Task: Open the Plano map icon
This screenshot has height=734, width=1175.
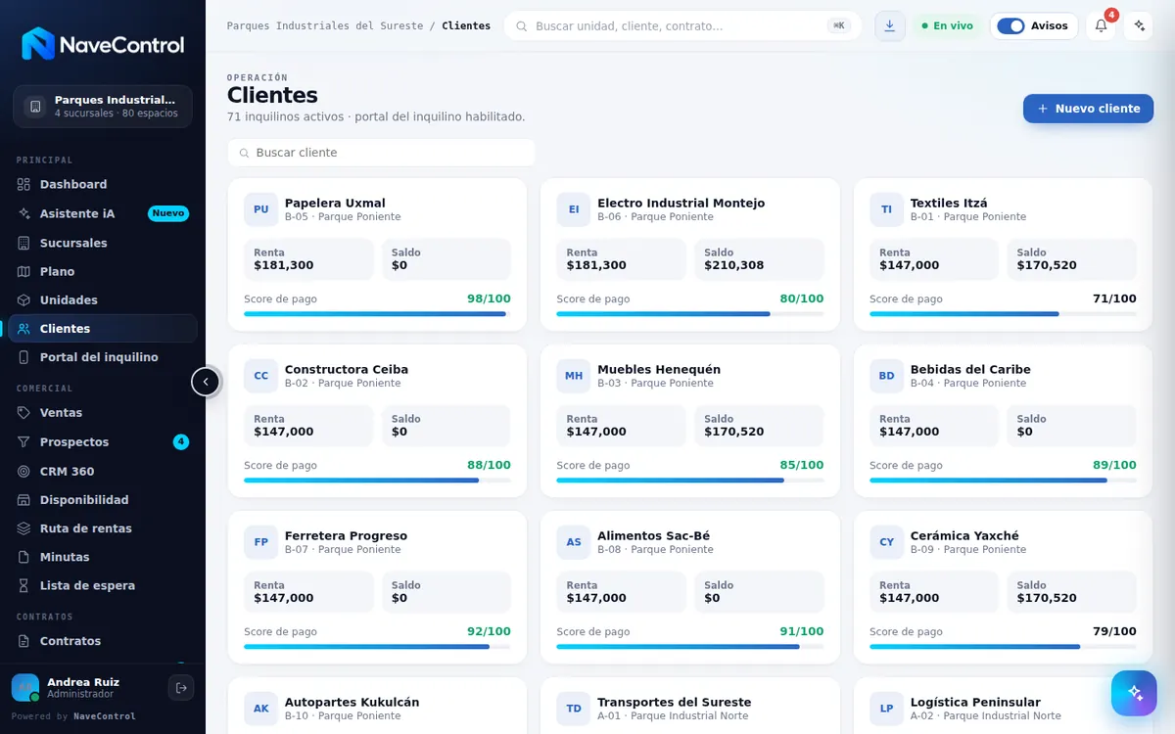Action: tap(24, 271)
